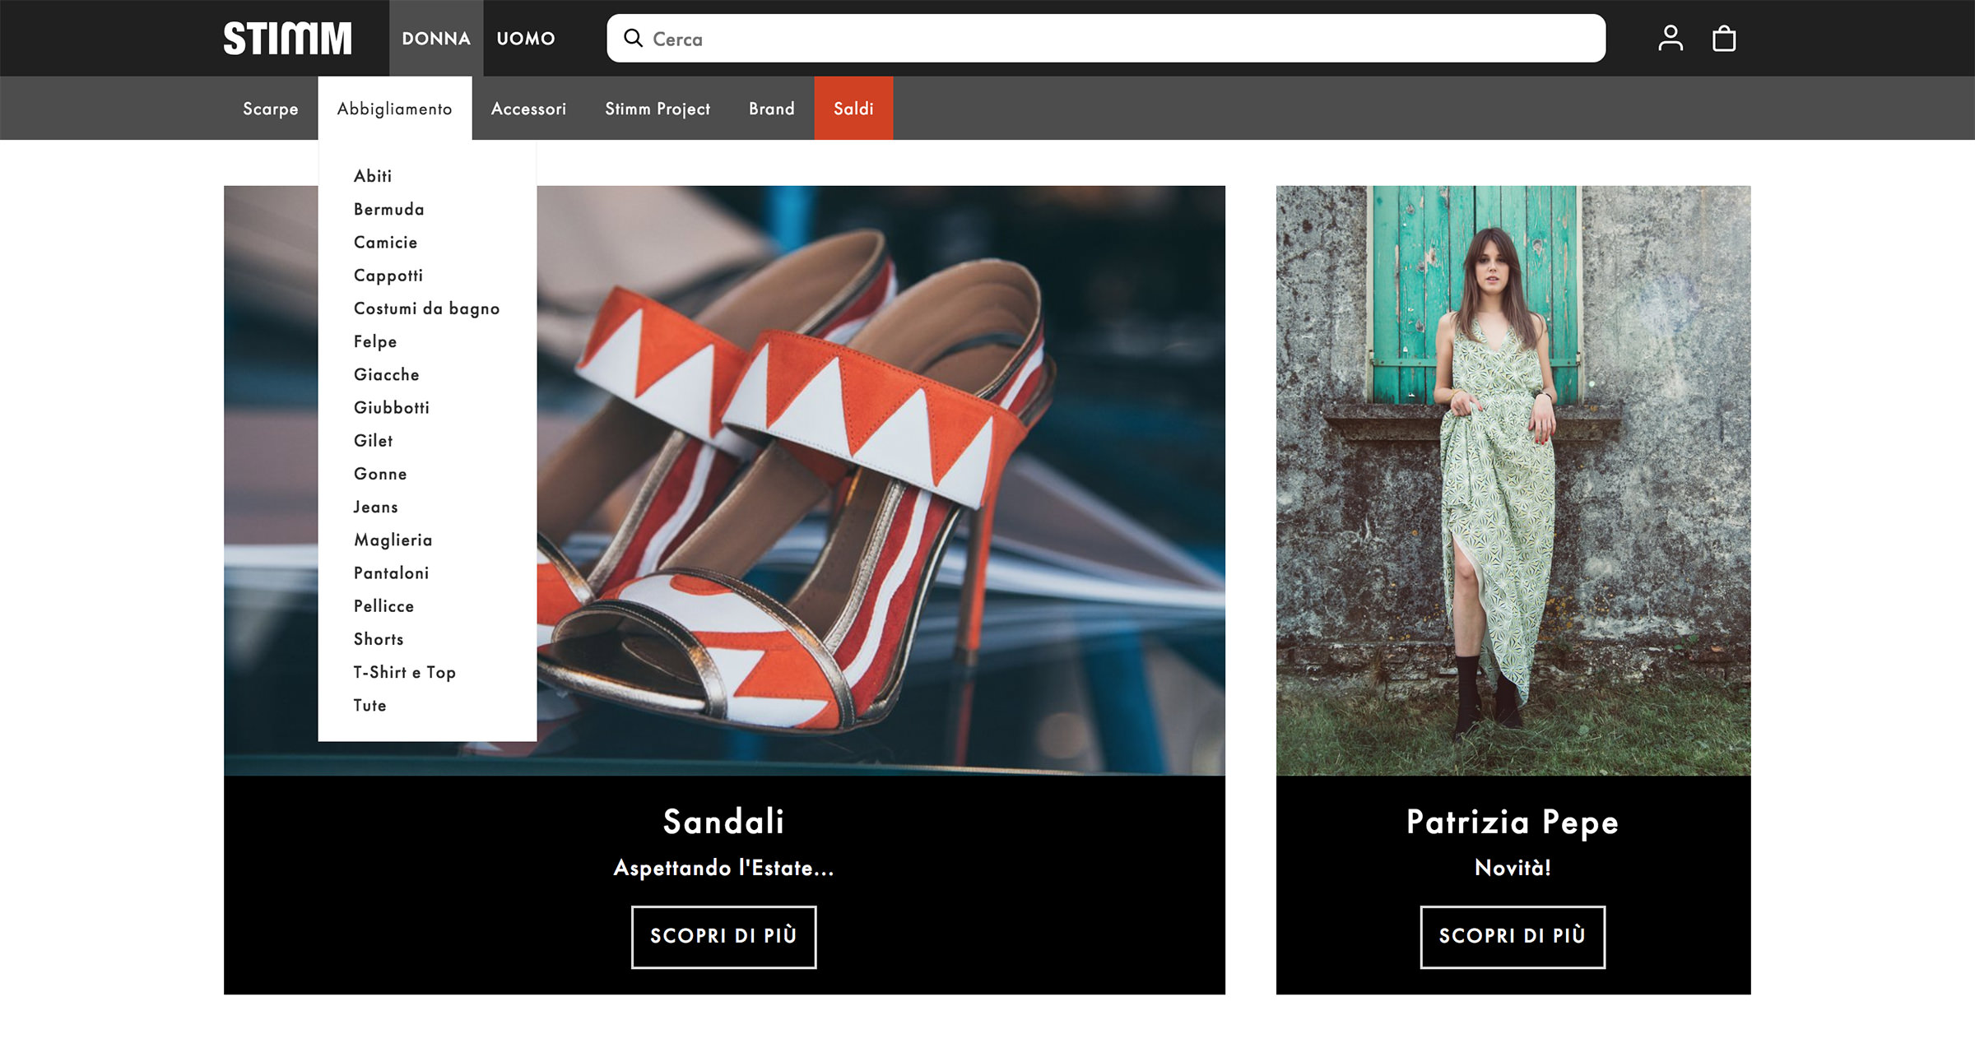Select Abiti from the dropdown
Viewport: 1975px width, 1043px height.
coord(373,176)
